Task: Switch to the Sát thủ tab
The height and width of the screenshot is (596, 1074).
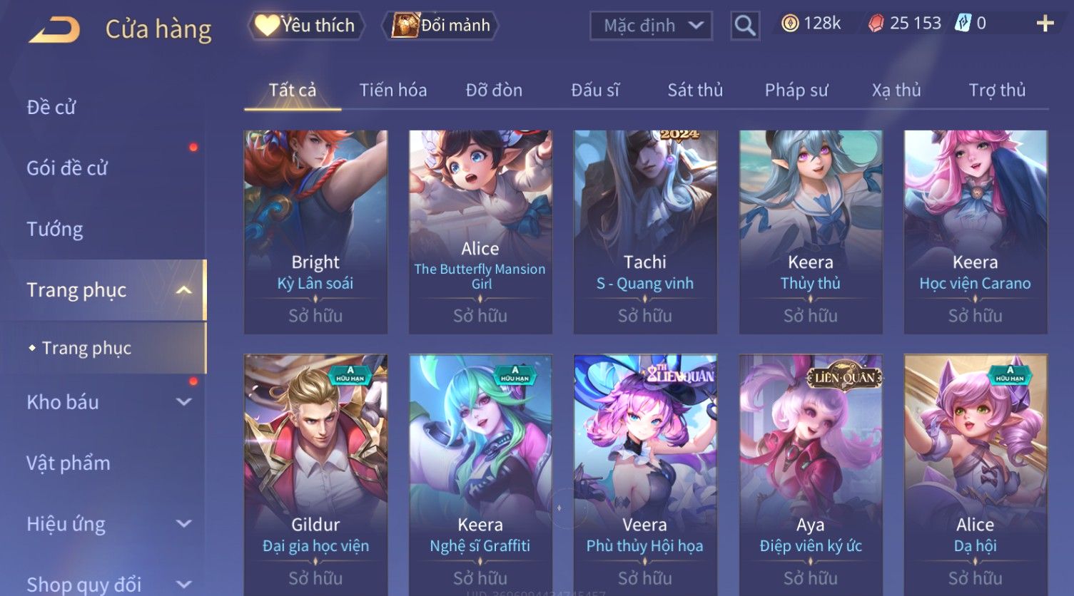Action: [695, 90]
